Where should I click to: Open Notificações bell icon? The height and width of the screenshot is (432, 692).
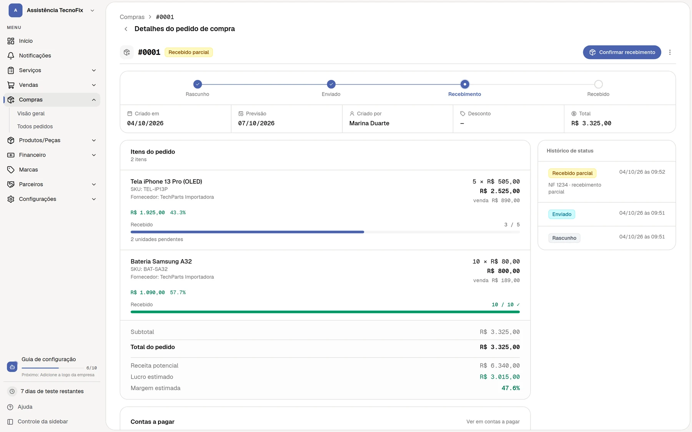(x=11, y=56)
